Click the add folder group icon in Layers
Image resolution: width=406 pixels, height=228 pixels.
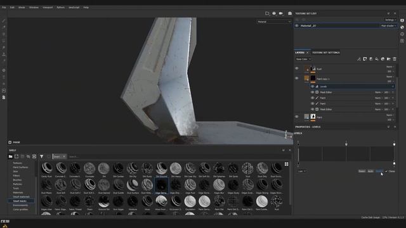tap(389, 59)
